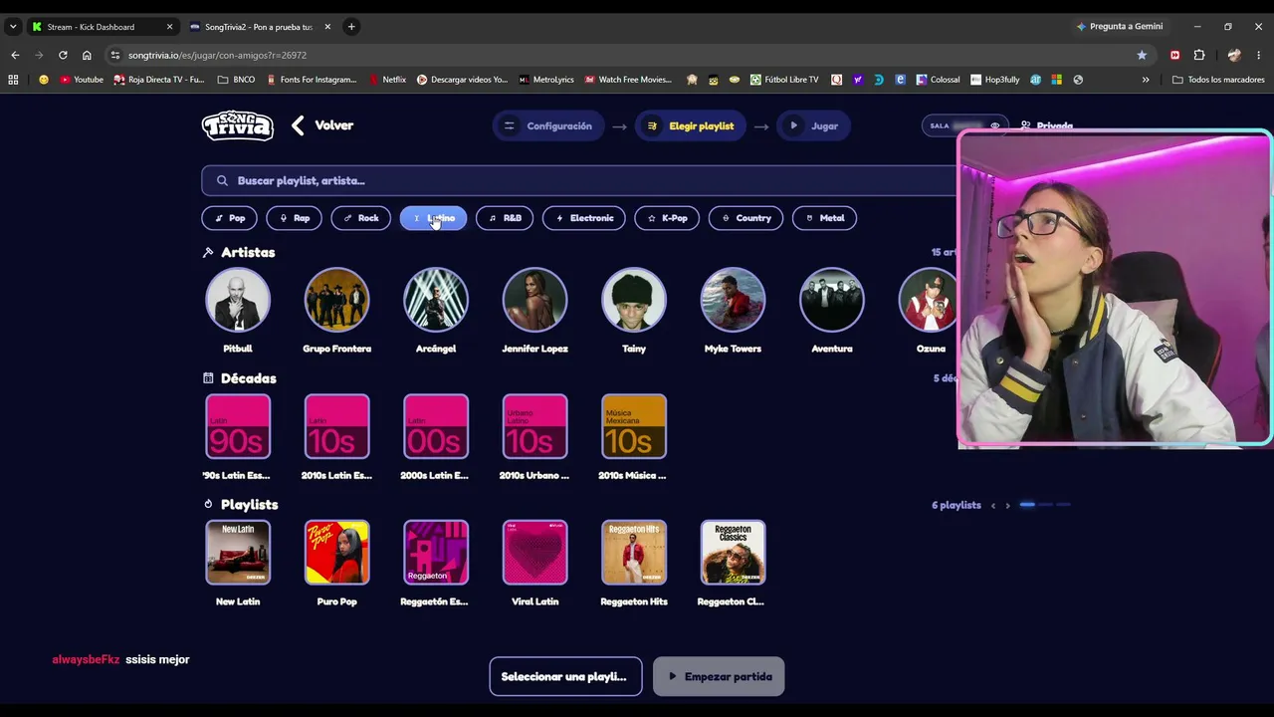Filter by Country genre
This screenshot has width=1274, height=717.
(745, 218)
